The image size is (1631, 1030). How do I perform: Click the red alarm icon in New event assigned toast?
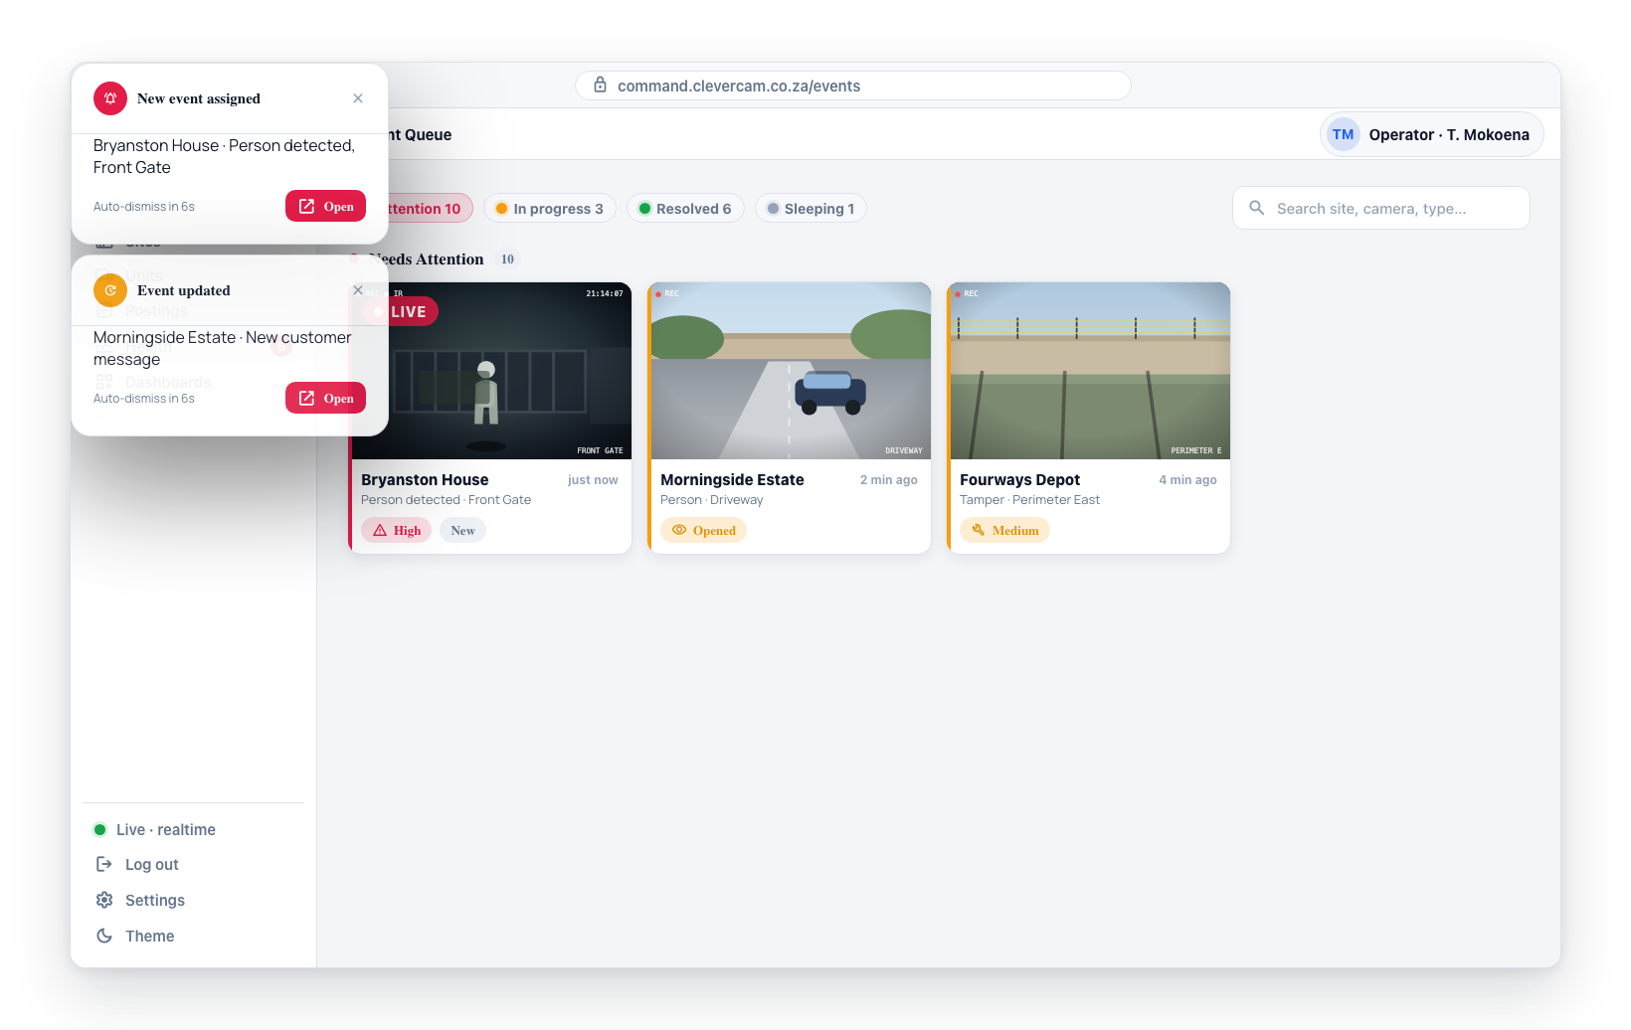coord(110,98)
